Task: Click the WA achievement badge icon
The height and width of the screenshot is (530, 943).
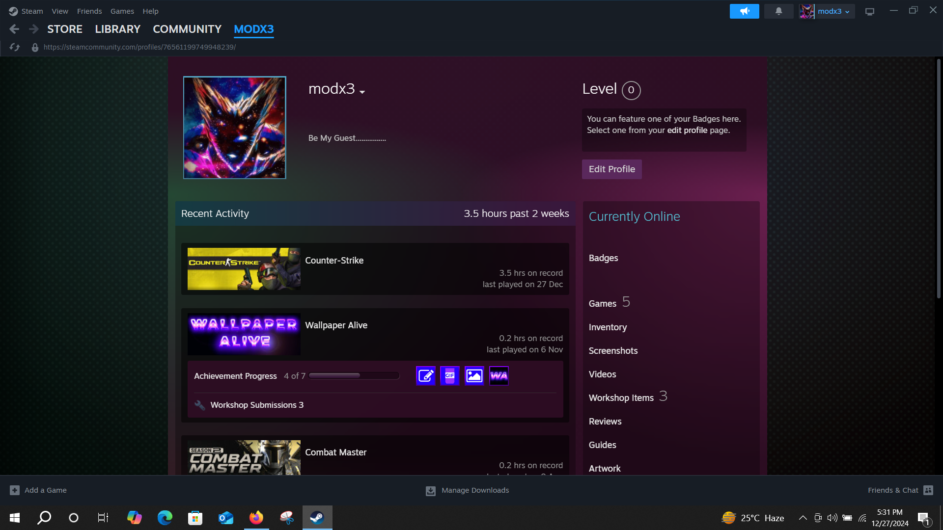Action: pyautogui.click(x=499, y=376)
